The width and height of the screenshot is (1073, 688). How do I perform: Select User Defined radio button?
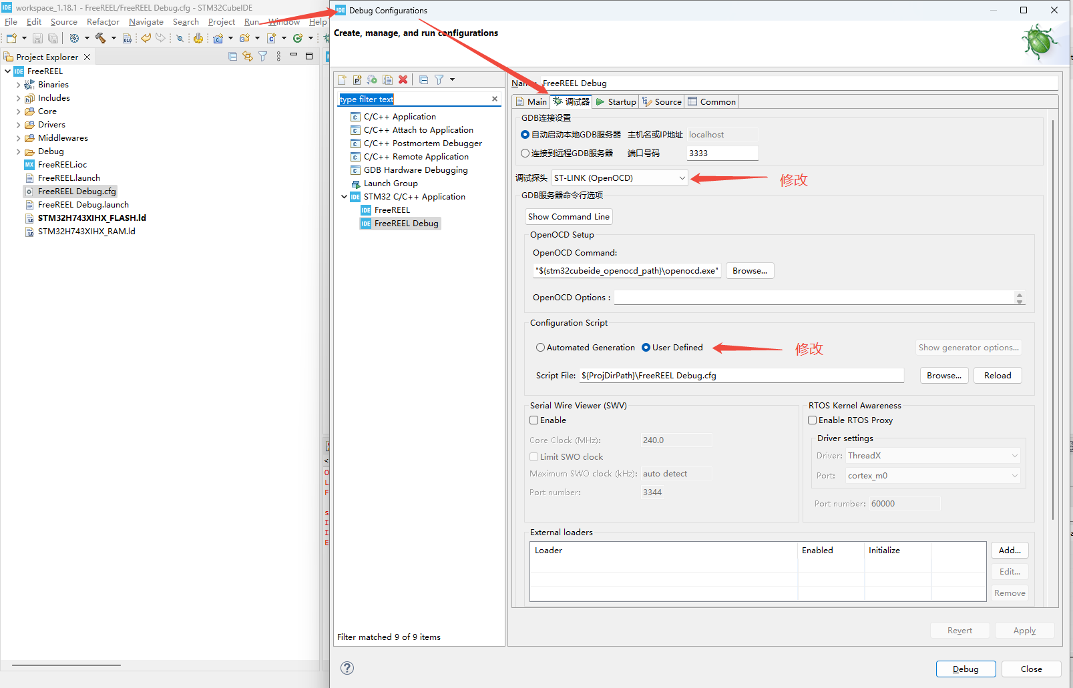(x=646, y=348)
